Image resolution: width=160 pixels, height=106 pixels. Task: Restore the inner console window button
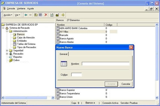pos(151,9)
